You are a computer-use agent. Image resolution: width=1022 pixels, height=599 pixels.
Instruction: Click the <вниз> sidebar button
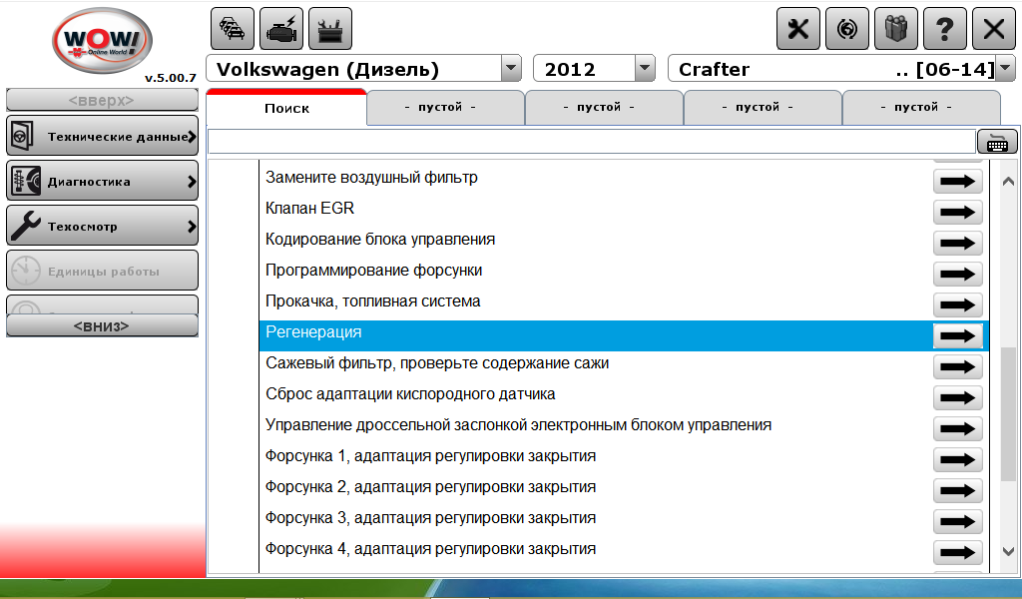(103, 325)
